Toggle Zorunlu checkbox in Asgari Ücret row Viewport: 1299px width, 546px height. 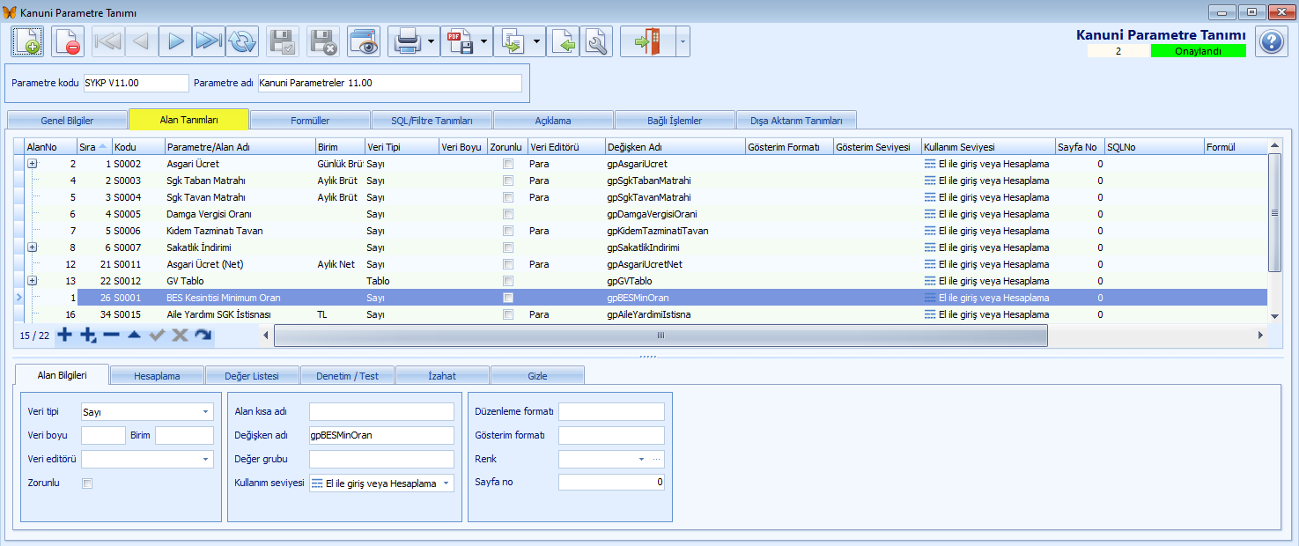pos(507,164)
